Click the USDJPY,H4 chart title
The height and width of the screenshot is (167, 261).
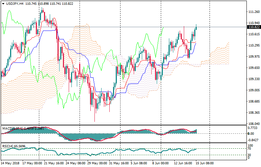tap(15, 3)
